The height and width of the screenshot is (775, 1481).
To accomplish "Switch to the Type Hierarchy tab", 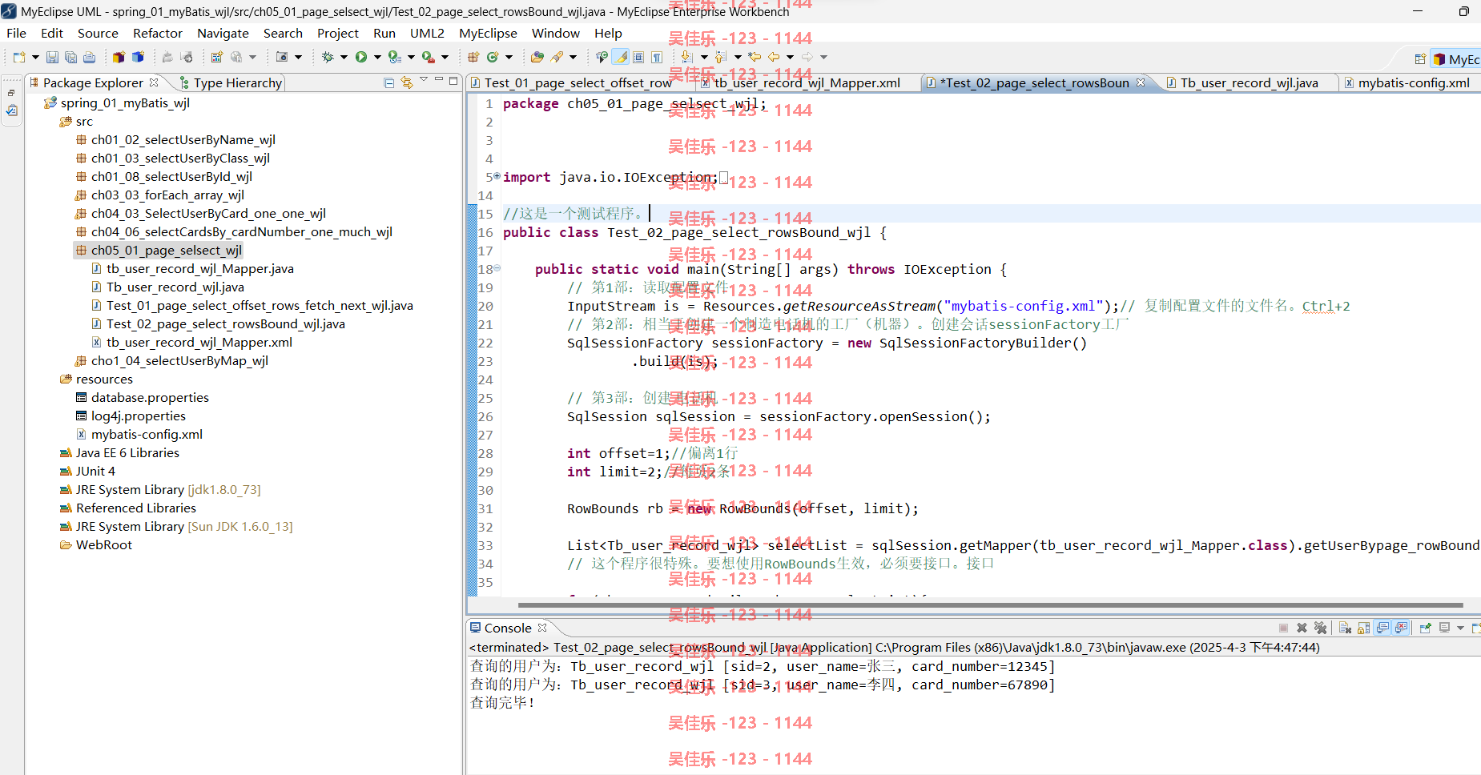I will (x=231, y=82).
